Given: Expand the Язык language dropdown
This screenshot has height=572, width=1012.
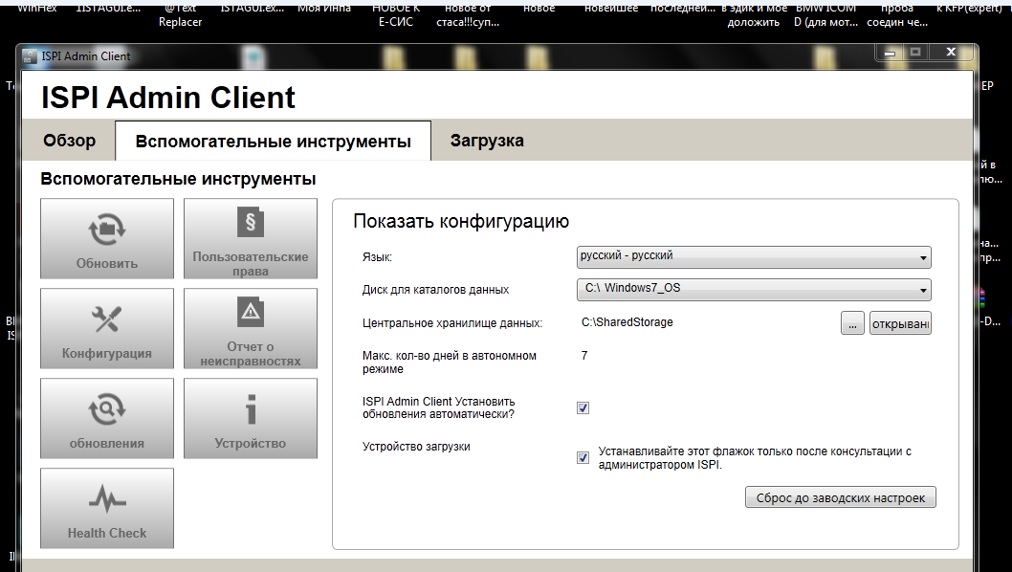Looking at the screenshot, I should (754, 257).
